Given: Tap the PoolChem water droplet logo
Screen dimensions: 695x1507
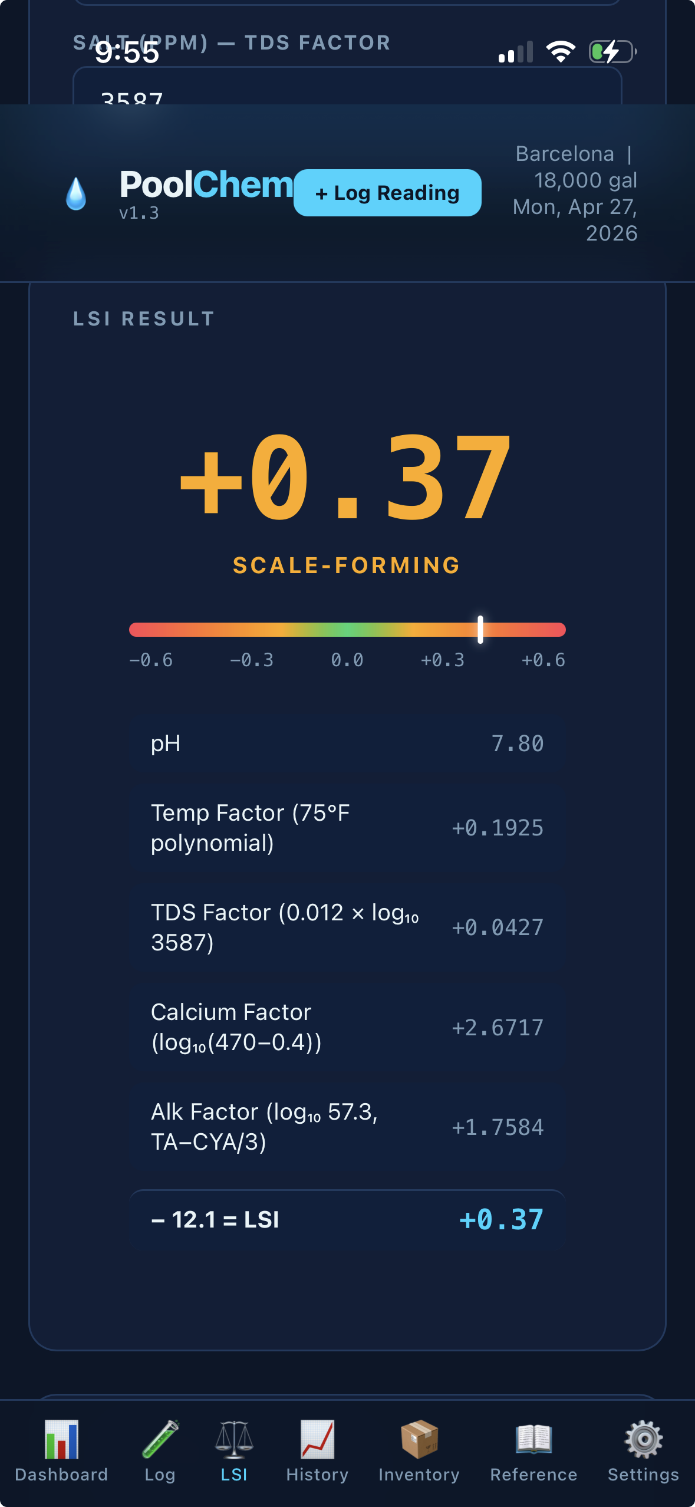Looking at the screenshot, I should pos(77,193).
